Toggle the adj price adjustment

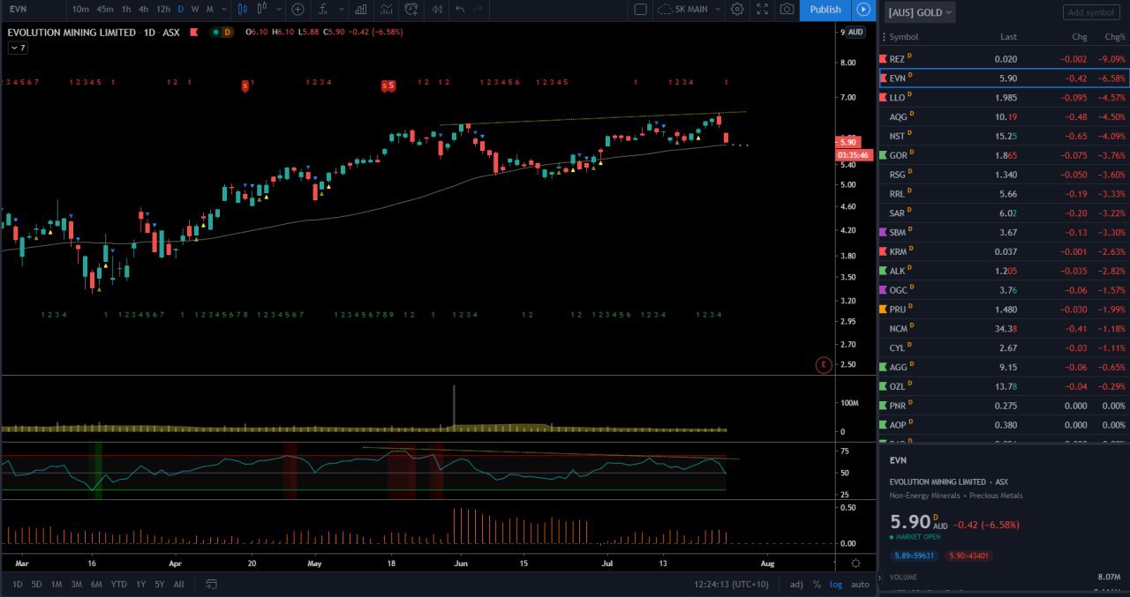pos(796,584)
